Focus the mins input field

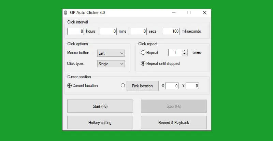pos(108,31)
